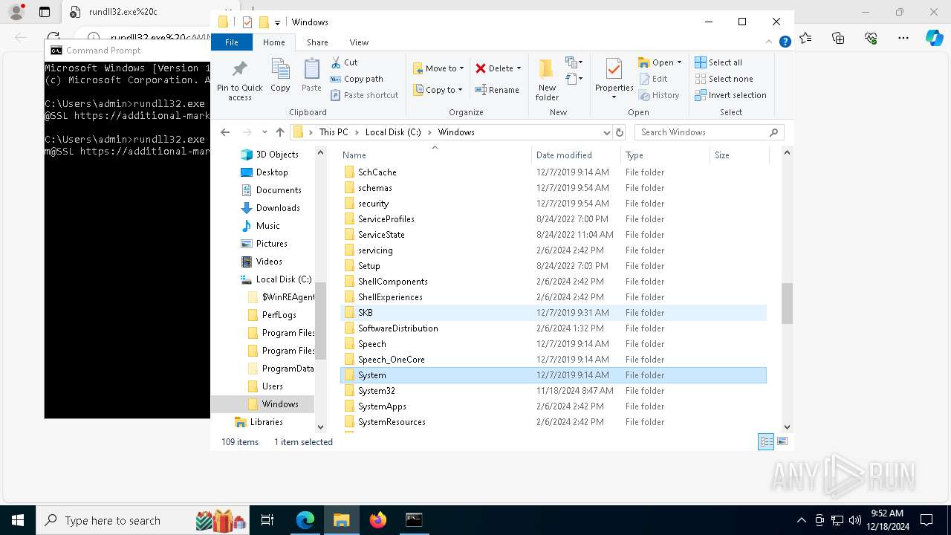Click Cut in Clipboard group
The width and height of the screenshot is (951, 535).
pos(344,62)
